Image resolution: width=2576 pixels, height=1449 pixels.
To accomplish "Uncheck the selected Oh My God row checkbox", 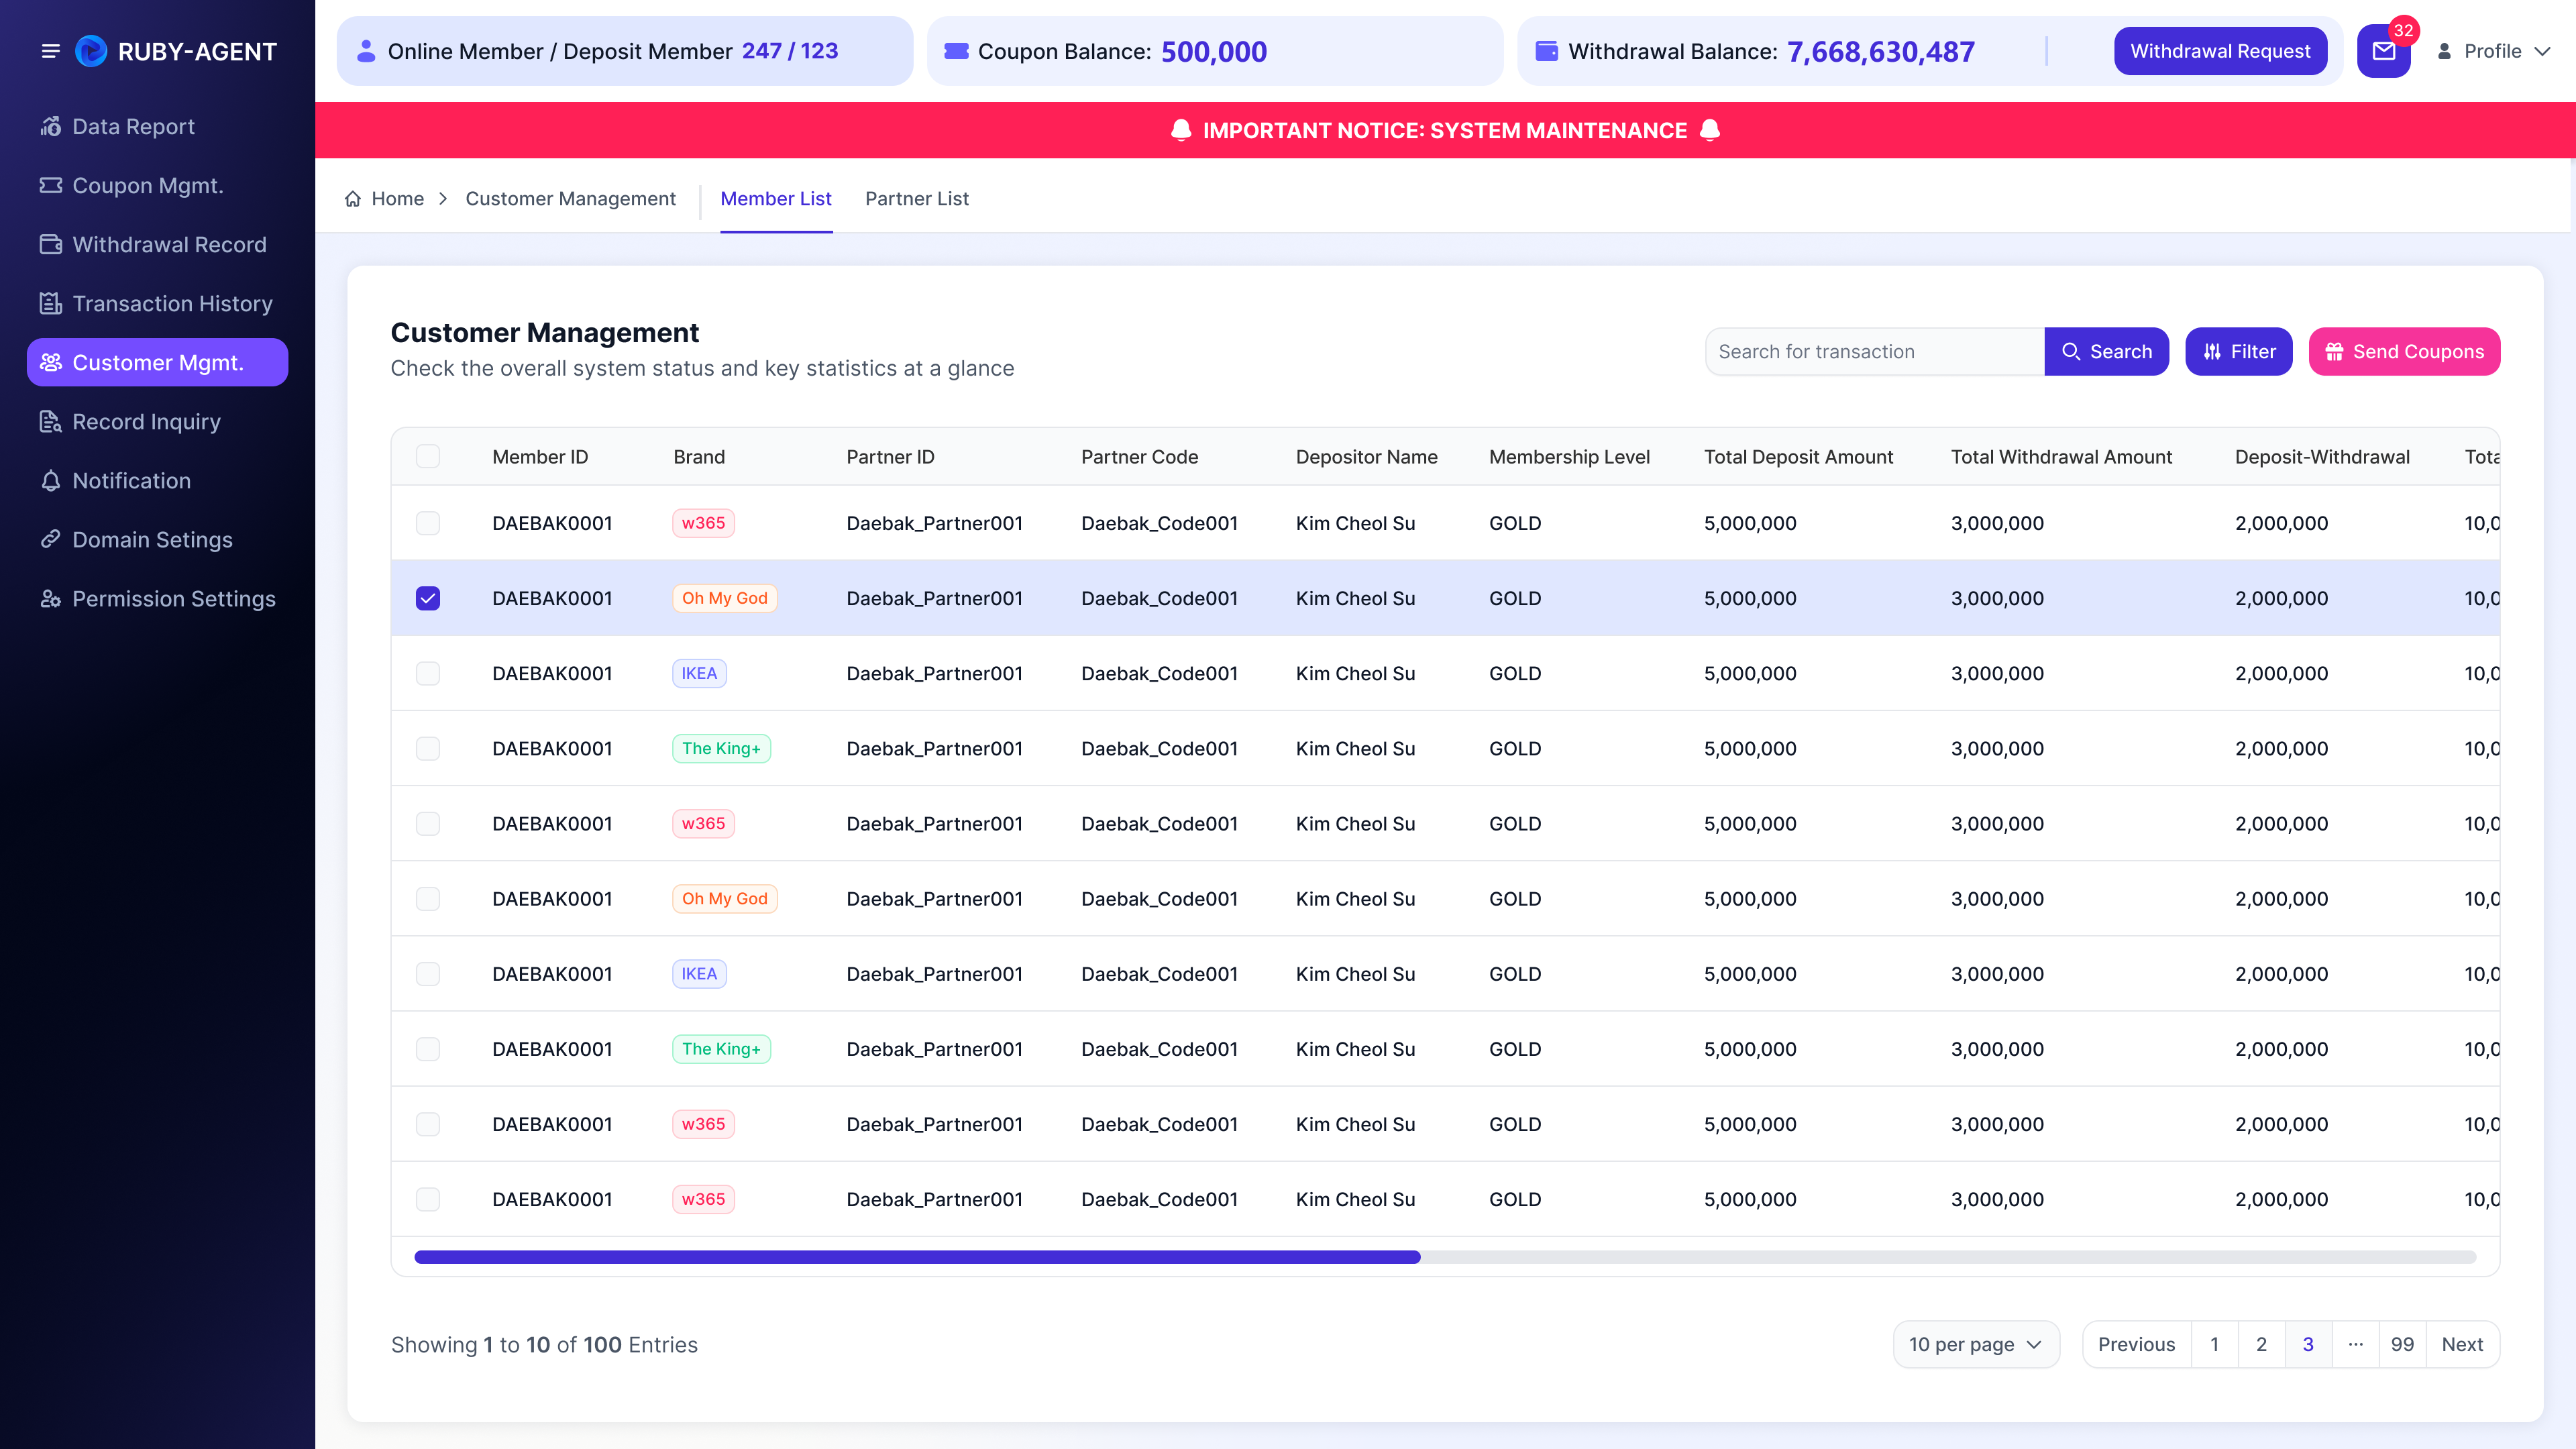I will [x=428, y=598].
